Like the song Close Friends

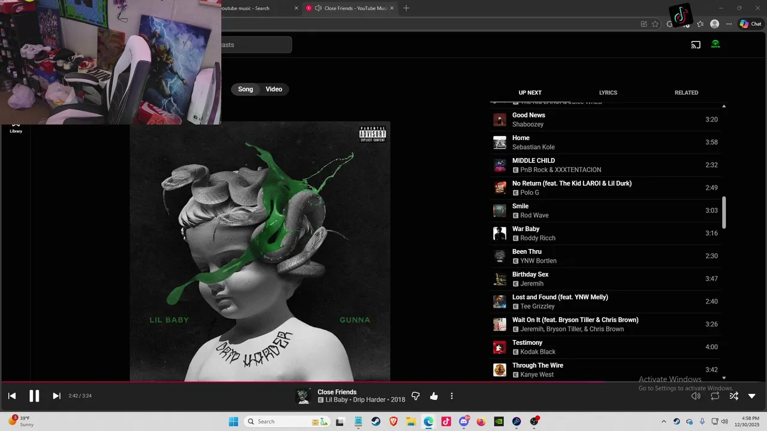point(434,396)
